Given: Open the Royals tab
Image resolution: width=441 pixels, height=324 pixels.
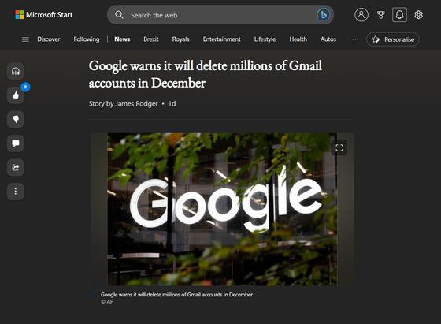Looking at the screenshot, I should coord(180,39).
